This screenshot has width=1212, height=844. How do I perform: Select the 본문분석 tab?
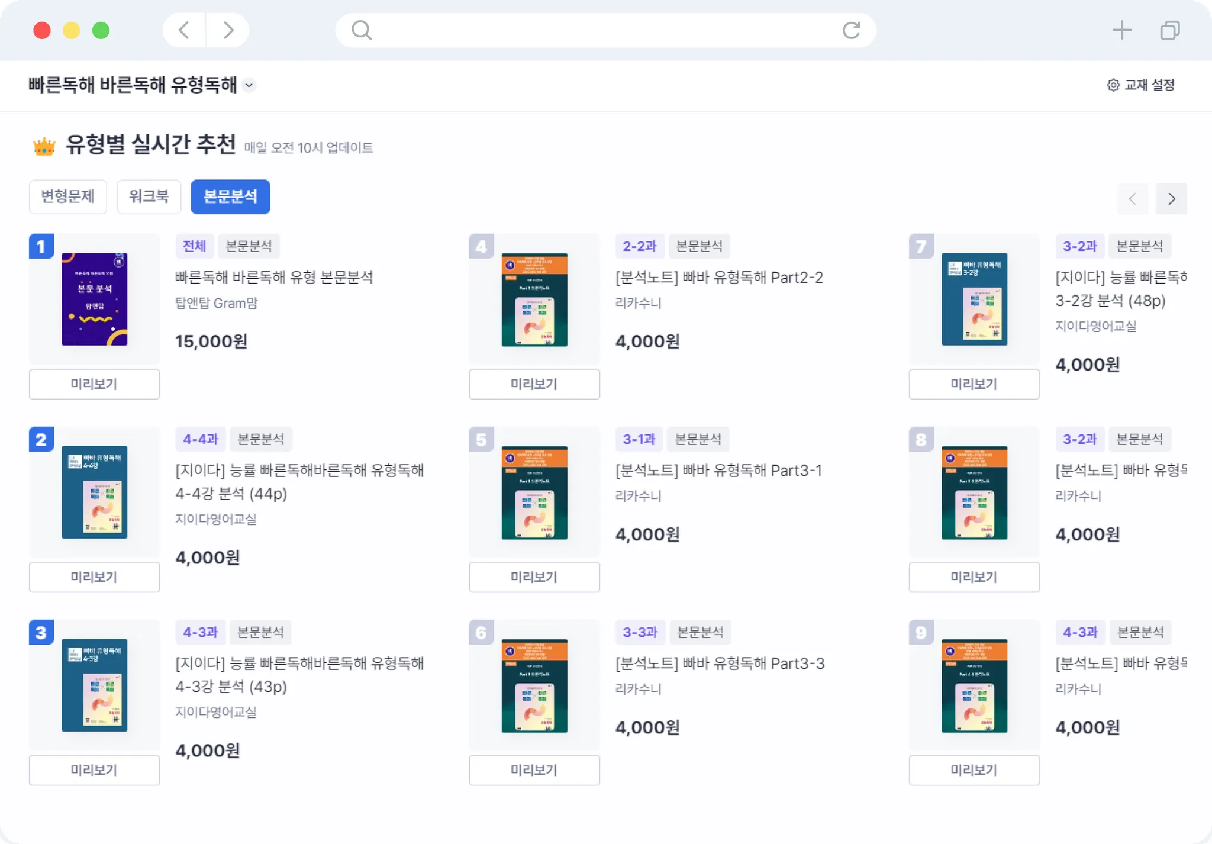coord(230,196)
